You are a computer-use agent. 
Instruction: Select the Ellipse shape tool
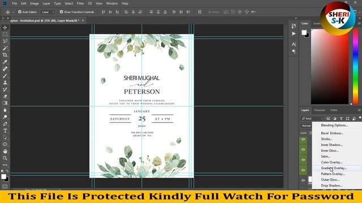(x=5, y=144)
